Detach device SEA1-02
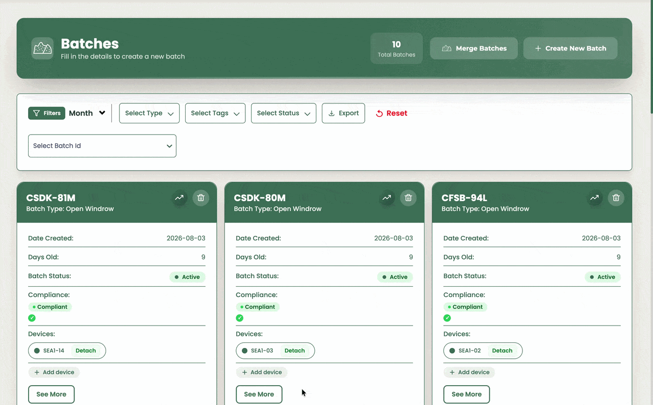 502,350
